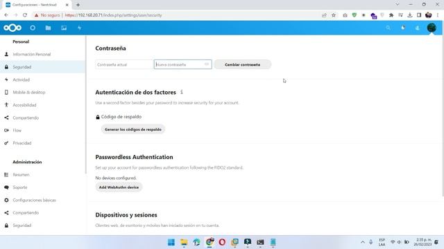Click the browser back arrow
The image size is (444, 249).
(x=6, y=15)
